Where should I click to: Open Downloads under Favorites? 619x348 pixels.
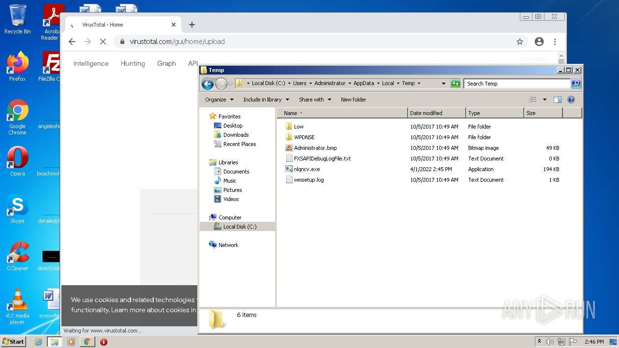point(236,135)
